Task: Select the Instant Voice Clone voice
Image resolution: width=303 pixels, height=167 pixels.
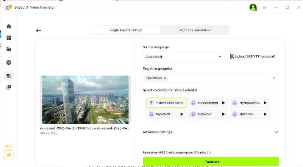Action: [x=166, y=103]
